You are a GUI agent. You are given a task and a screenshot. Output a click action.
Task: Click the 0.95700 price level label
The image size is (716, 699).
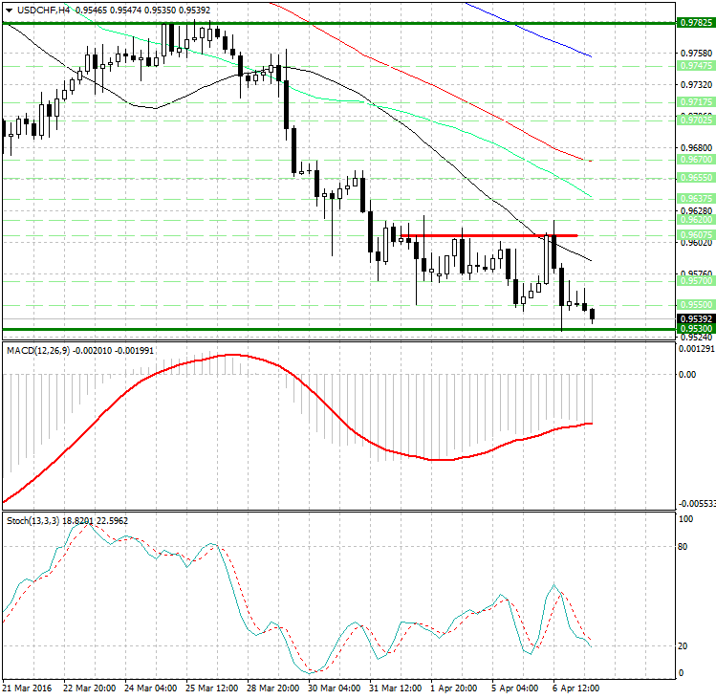pos(696,281)
